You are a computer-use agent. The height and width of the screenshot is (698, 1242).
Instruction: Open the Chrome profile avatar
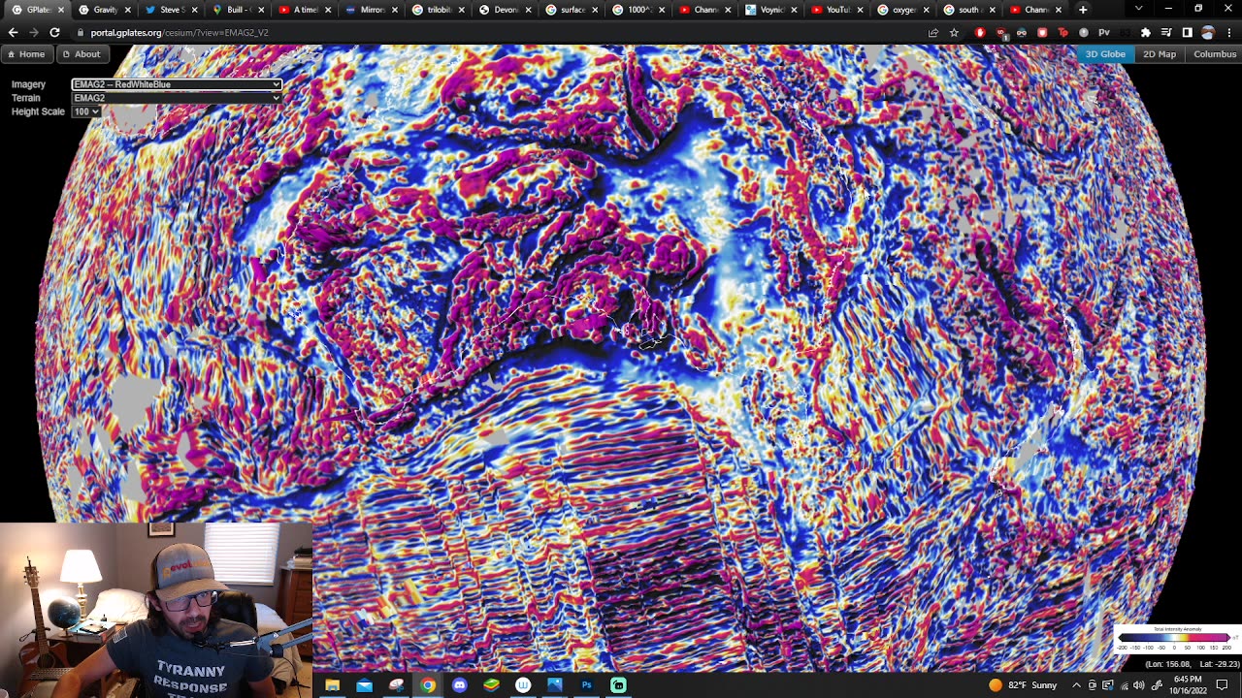click(1208, 32)
